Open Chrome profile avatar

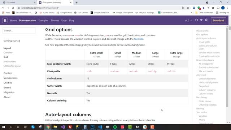pyautogui.click(x=223, y=8)
